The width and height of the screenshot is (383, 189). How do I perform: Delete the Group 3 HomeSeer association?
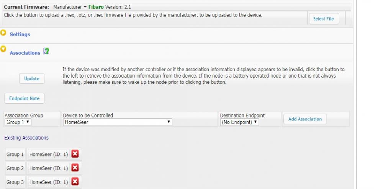pyautogui.click(x=75, y=182)
